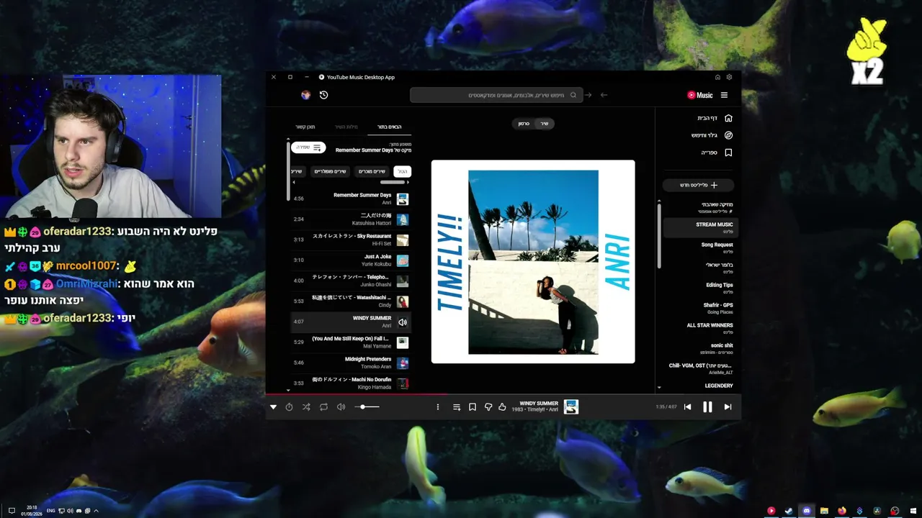Dislike the song with thumbs down

[x=488, y=407]
